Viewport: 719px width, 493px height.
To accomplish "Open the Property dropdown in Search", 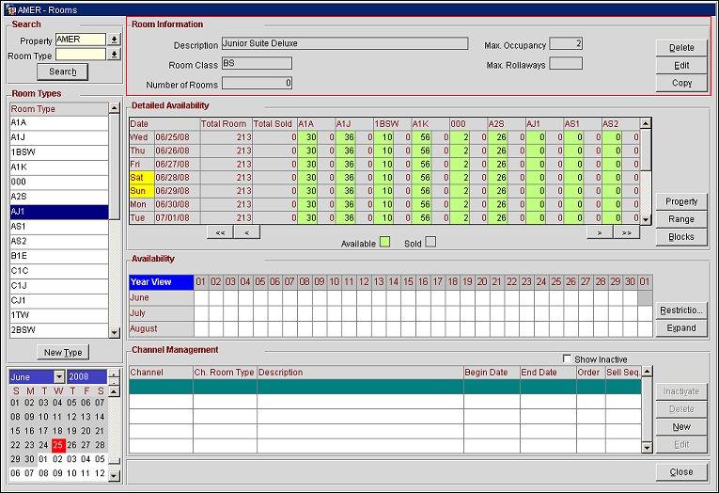I will (114, 40).
